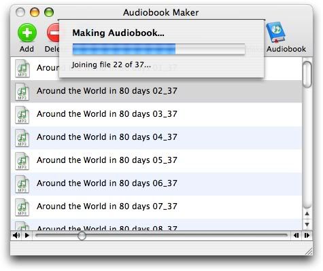This screenshot has height=271, width=323.
Task: Click the MP3 icon for 04_37 file
Action: click(x=22, y=138)
